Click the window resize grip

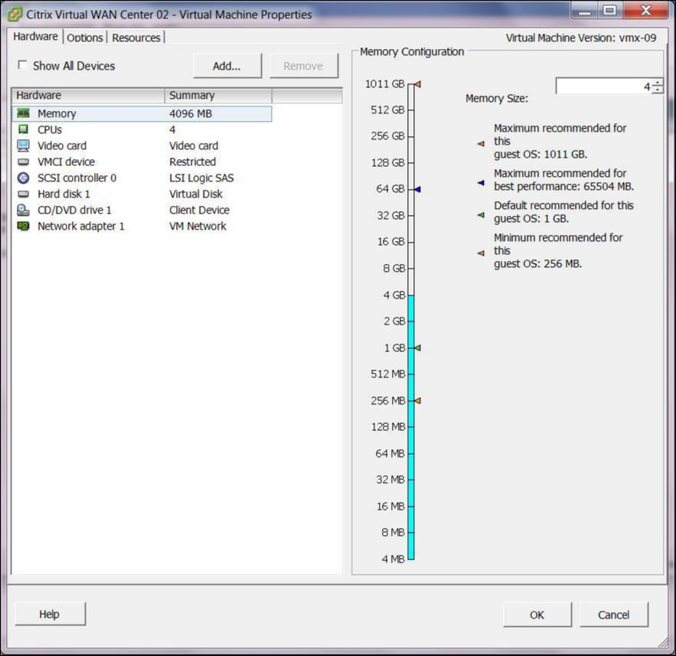pyautogui.click(x=663, y=643)
